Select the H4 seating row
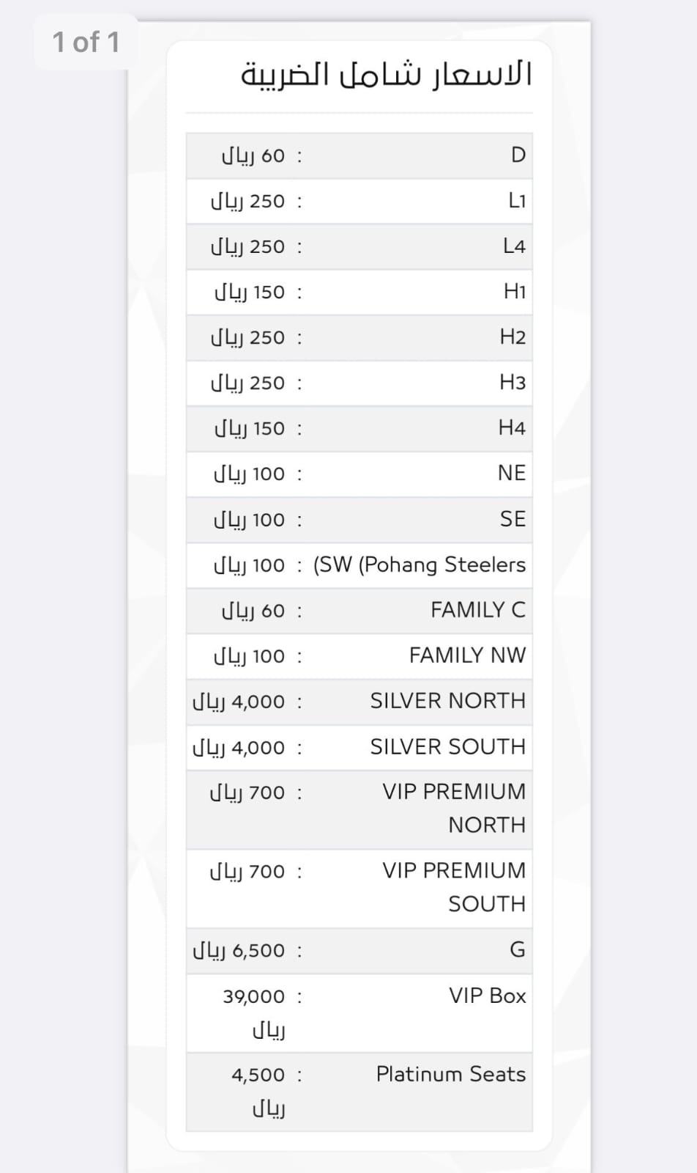 click(359, 428)
